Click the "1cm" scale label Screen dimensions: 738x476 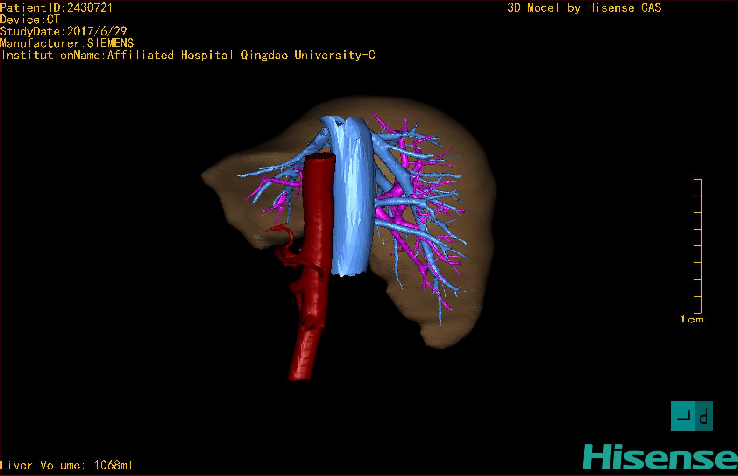(692, 320)
